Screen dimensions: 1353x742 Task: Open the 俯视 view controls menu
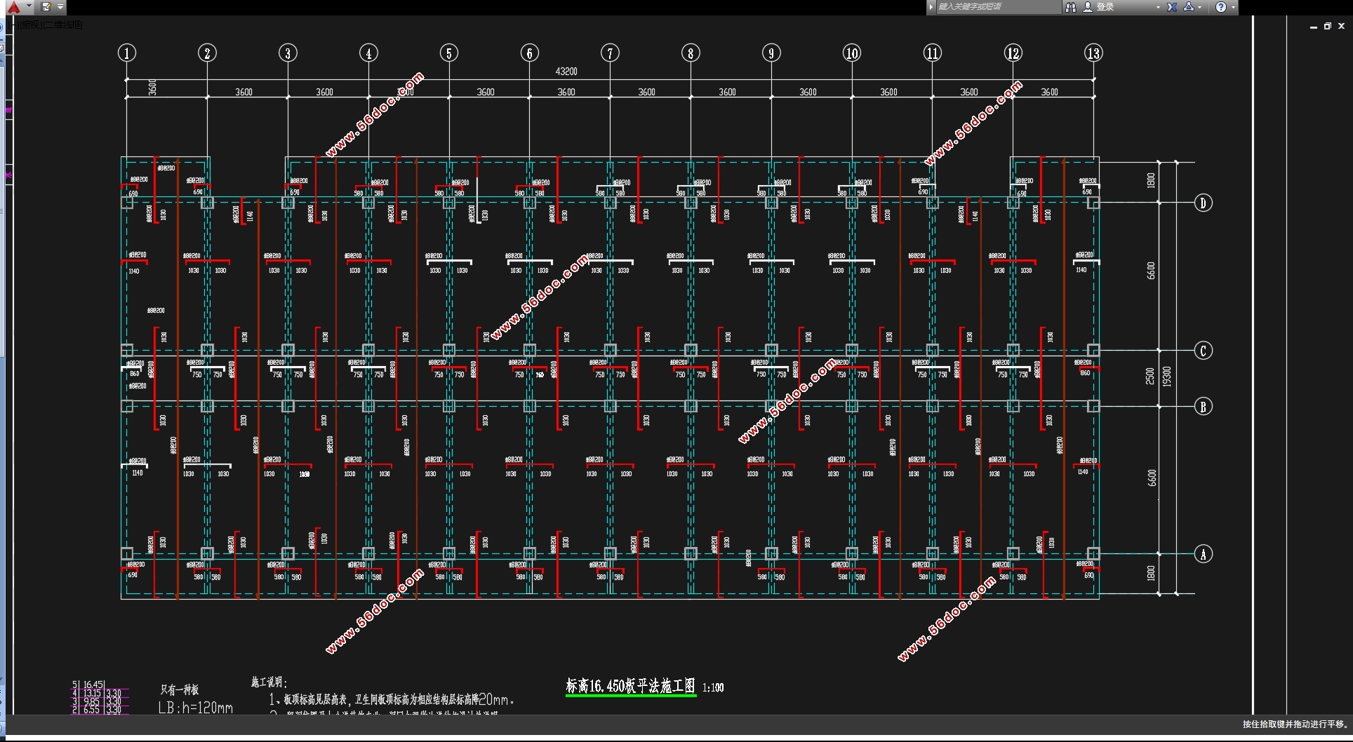[30, 25]
